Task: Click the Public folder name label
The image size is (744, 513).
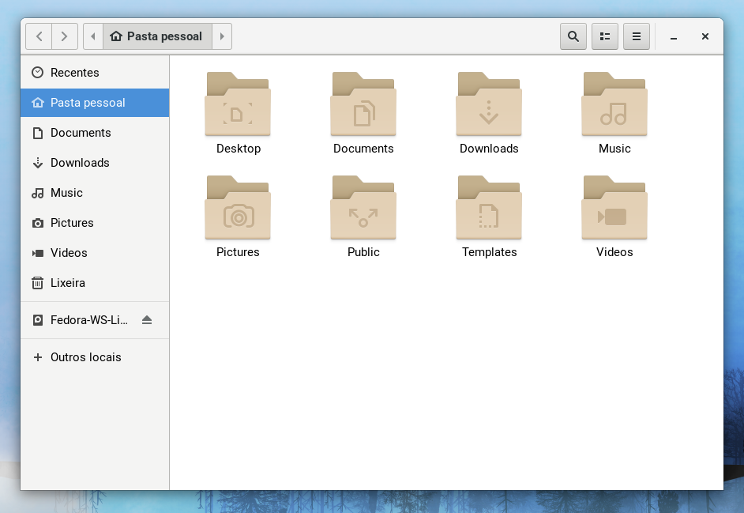Action: point(363,252)
